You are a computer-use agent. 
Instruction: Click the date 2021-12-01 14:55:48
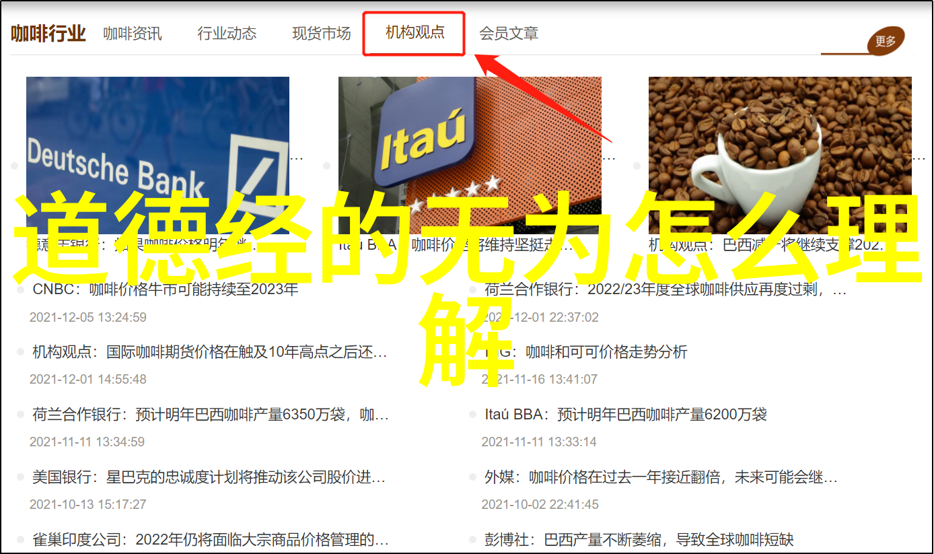(x=87, y=380)
